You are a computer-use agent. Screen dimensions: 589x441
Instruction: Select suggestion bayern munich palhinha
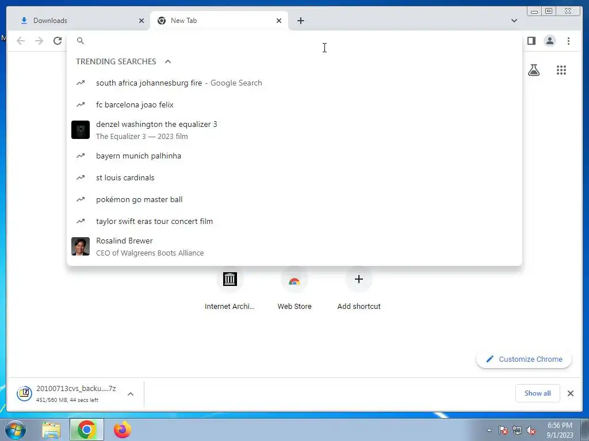tap(294, 156)
